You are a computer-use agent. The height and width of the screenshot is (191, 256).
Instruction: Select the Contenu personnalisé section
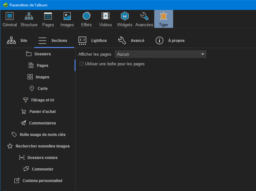tap(38, 181)
